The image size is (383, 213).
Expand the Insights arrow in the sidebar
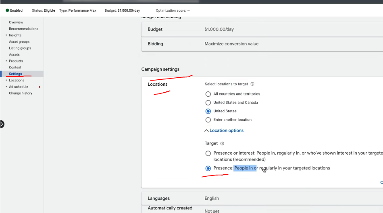[x=6, y=35]
